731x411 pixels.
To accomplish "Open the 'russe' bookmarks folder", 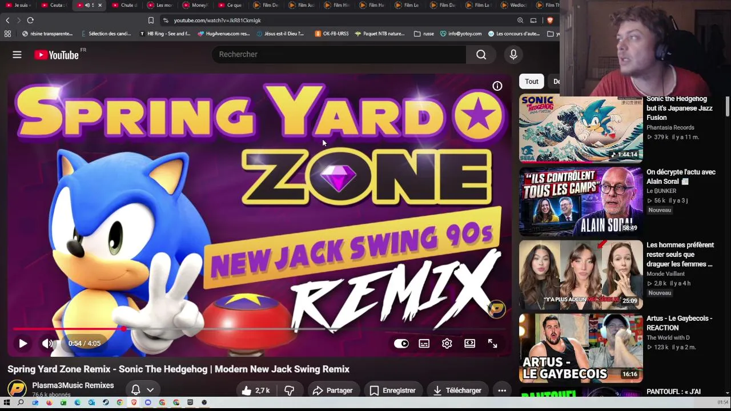I will [424, 34].
